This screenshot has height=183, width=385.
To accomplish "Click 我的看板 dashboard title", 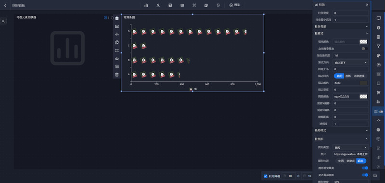I will 19,5.
